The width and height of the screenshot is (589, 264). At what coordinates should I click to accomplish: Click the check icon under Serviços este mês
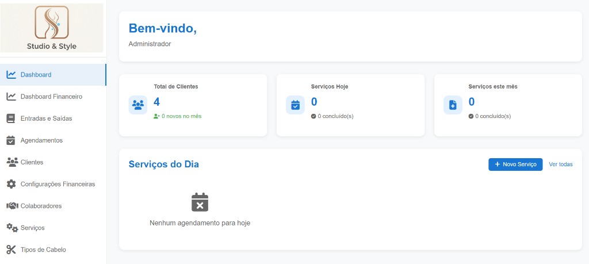(471, 116)
